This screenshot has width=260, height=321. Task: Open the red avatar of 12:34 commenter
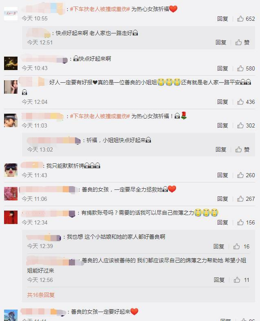pyautogui.click(x=11, y=217)
